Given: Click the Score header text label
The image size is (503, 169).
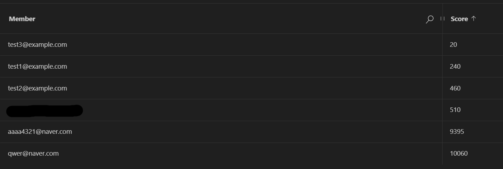Looking at the screenshot, I should (x=459, y=19).
